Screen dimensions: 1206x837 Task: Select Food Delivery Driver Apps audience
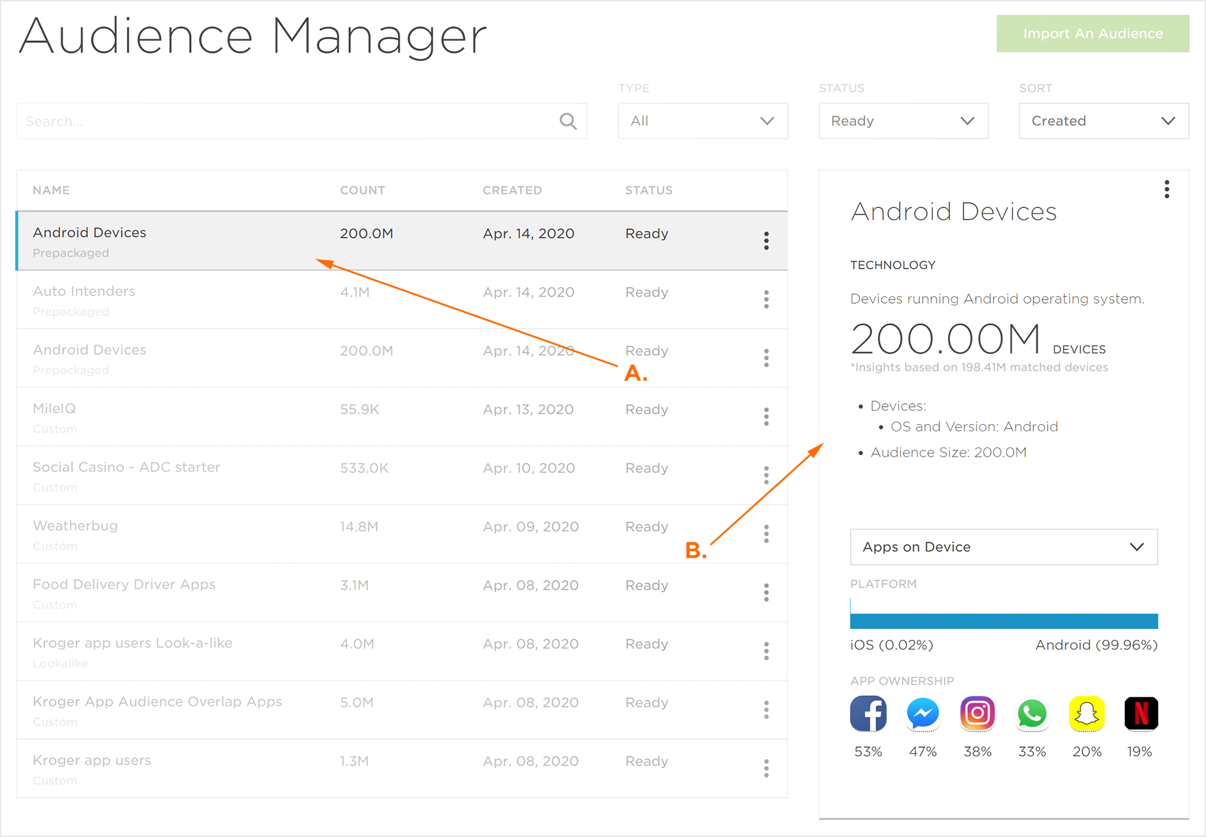click(402, 593)
